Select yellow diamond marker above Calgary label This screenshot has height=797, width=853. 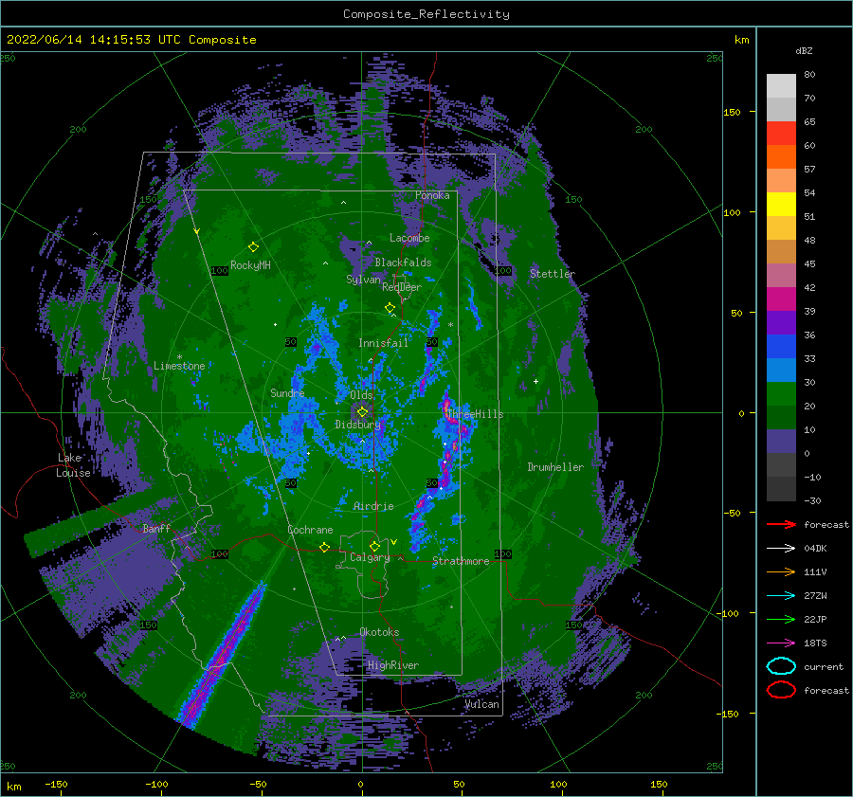374,546
